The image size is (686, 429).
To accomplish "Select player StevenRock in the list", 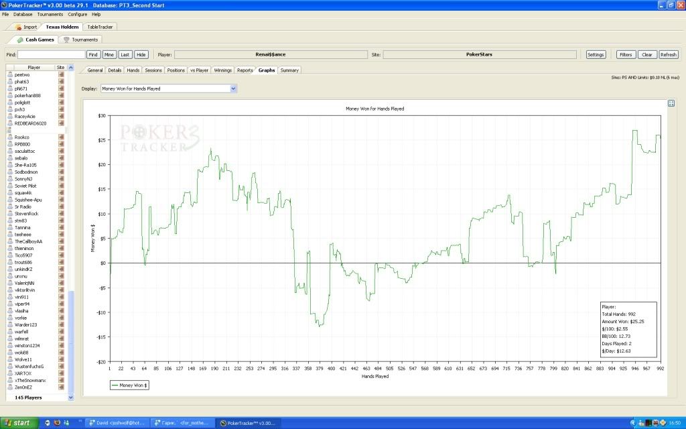I will click(x=27, y=214).
